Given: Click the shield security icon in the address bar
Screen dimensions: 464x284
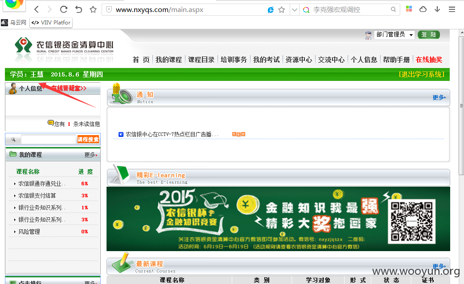Looking at the screenshot, I should click(109, 9).
